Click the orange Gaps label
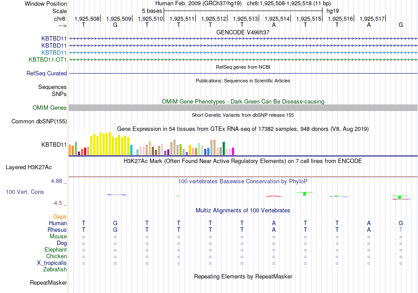 60,217
